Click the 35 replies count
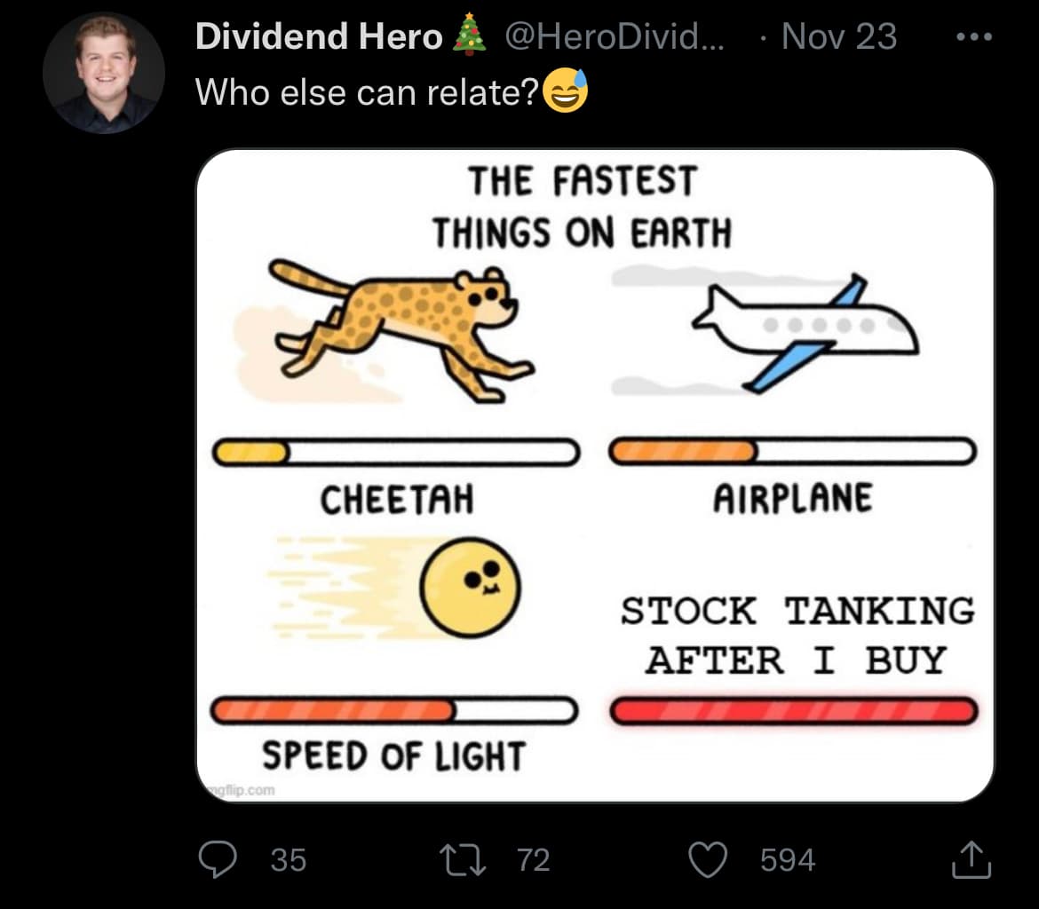The height and width of the screenshot is (909, 1039). point(289,860)
